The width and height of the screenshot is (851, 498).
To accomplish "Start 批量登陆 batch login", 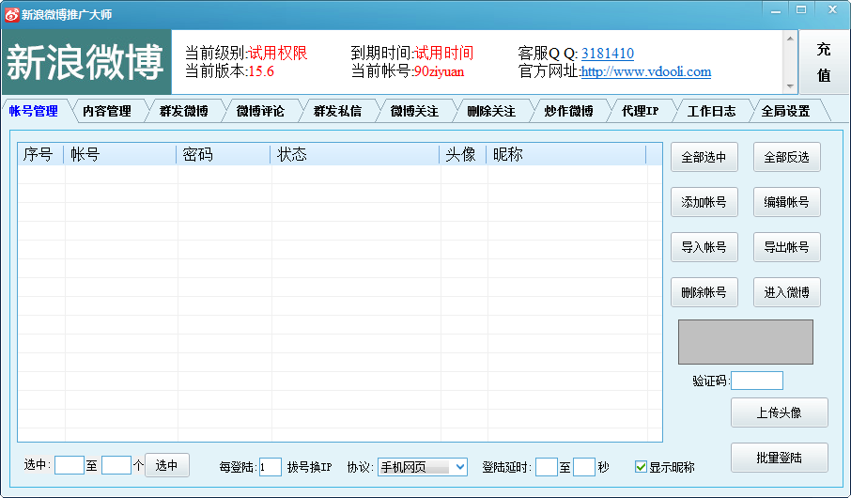I will click(779, 458).
